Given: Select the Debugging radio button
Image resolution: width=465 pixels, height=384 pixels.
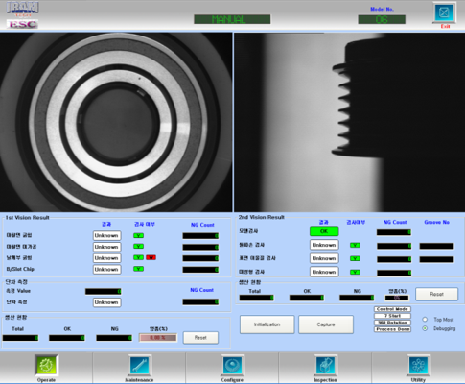Looking at the screenshot, I should pyautogui.click(x=425, y=328).
